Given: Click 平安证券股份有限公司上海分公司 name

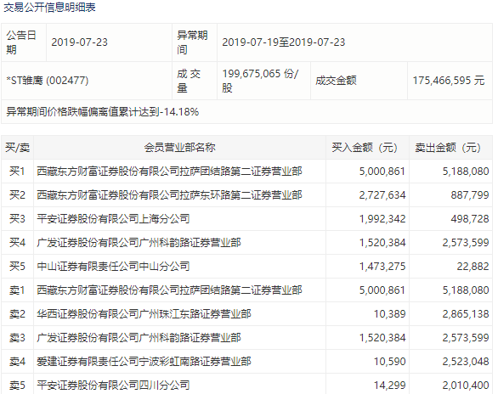Looking at the screenshot, I should point(113,219).
